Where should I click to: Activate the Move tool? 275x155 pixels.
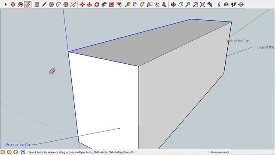point(82,5)
